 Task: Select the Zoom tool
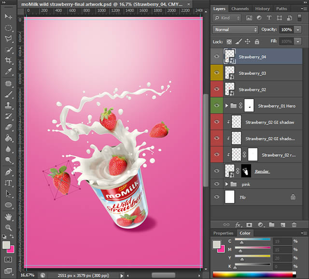8,227
